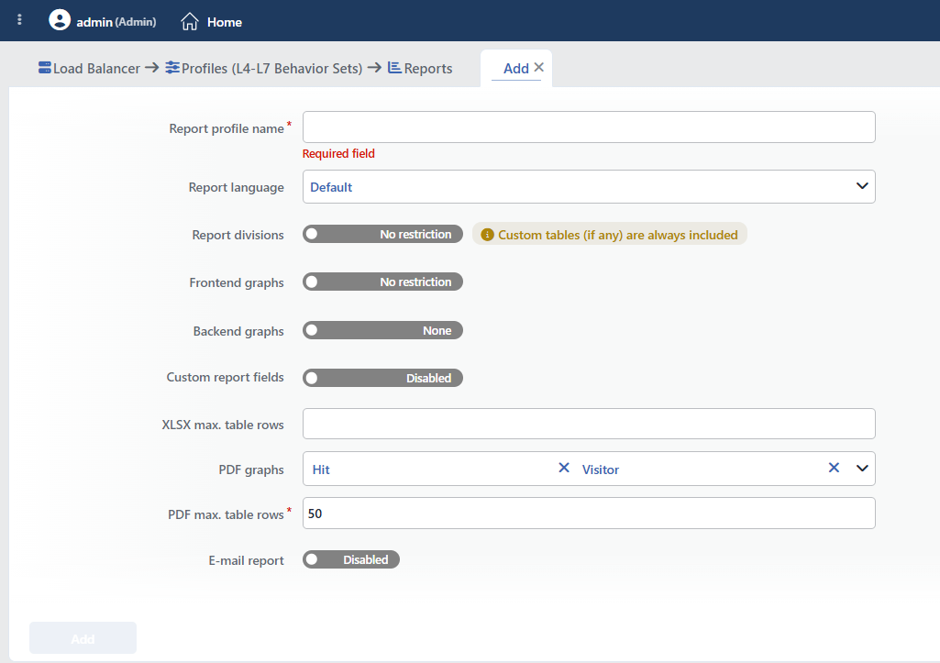The height and width of the screenshot is (663, 940).
Task: Click the Hit tag in PDF graphs
Action: click(x=321, y=470)
